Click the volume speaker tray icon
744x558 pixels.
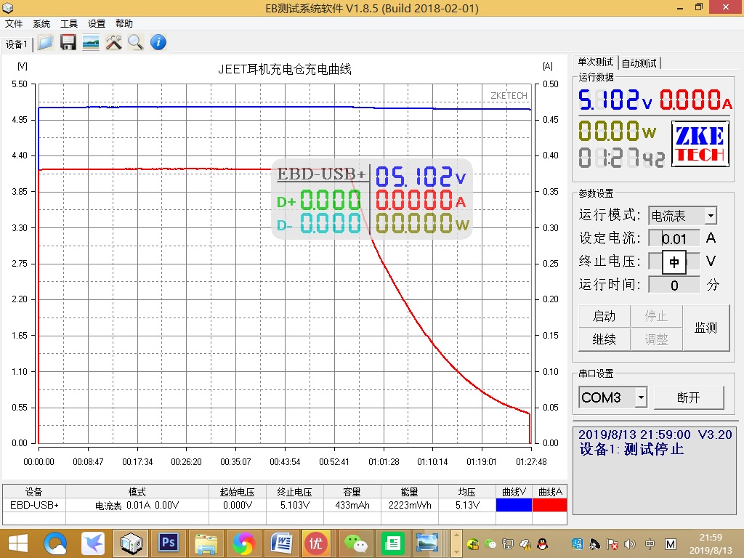[630, 544]
